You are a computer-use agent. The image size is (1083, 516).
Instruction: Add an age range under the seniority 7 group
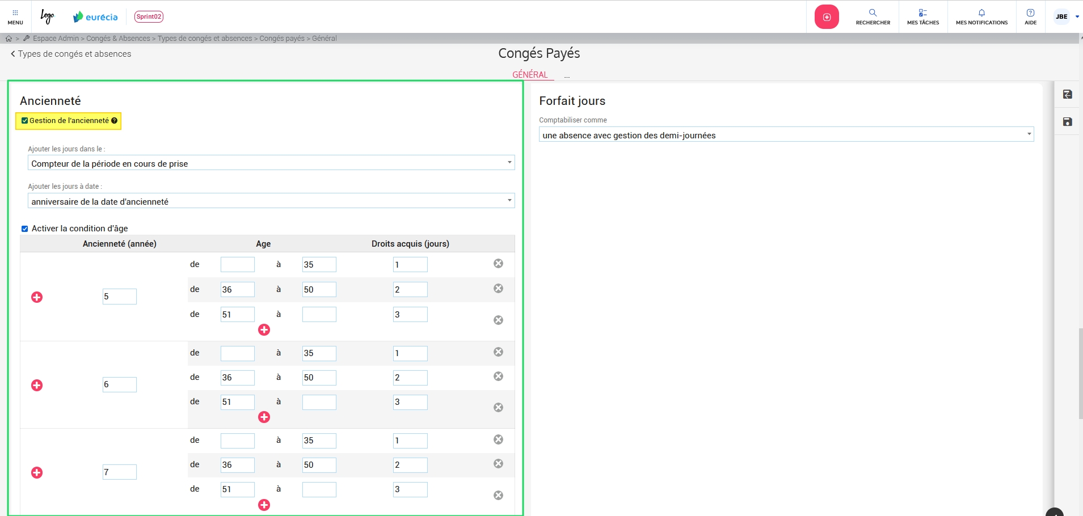264,505
